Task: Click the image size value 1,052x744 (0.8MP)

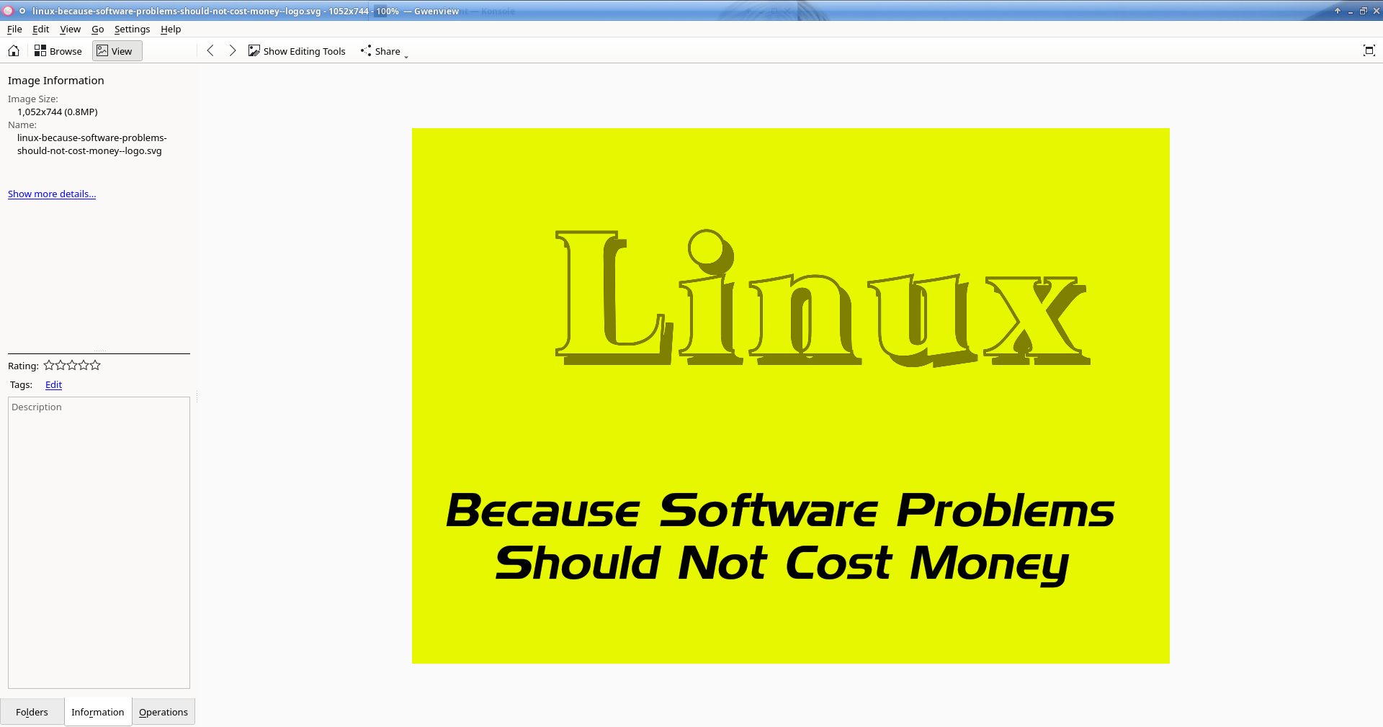Action: click(58, 112)
